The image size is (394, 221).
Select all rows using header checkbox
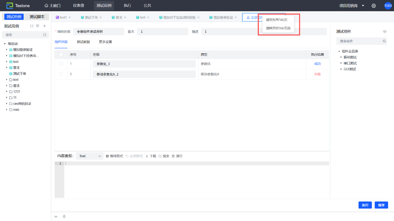click(x=61, y=54)
